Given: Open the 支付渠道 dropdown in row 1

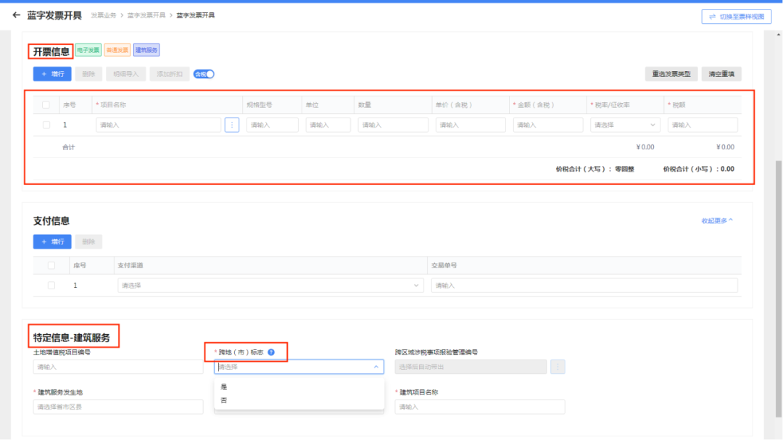Looking at the screenshot, I should tap(270, 285).
